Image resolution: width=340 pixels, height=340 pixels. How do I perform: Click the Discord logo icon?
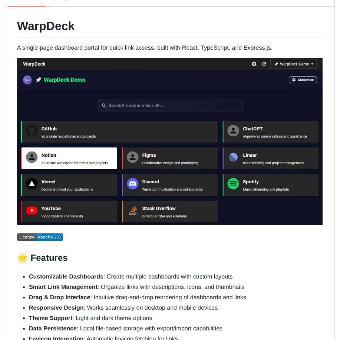coord(132,184)
